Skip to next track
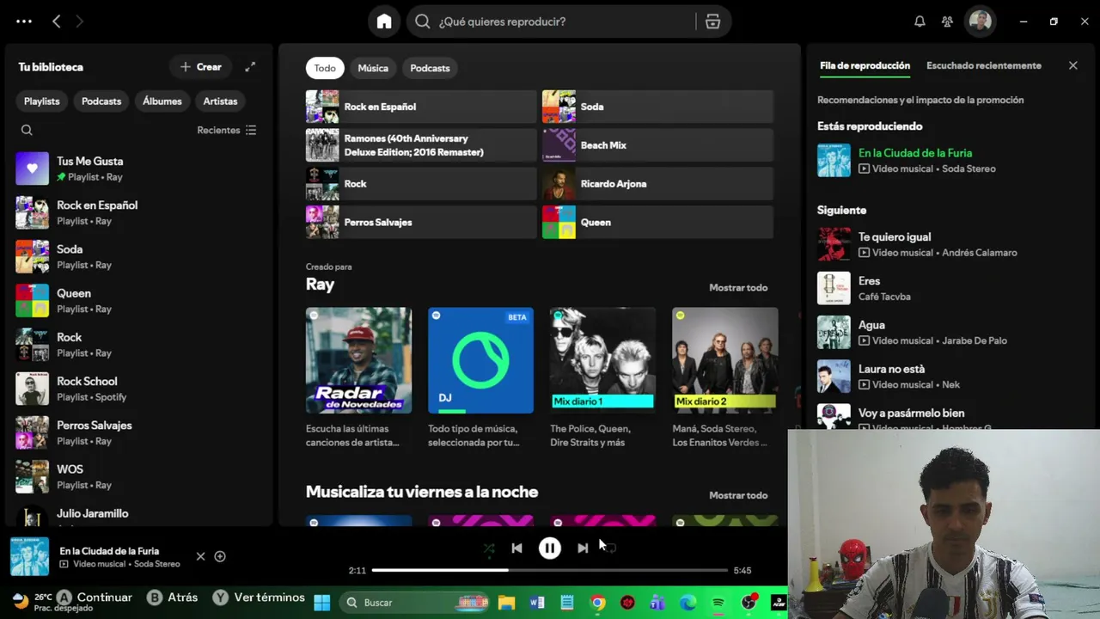Viewport: 1100px width, 619px height. click(583, 548)
